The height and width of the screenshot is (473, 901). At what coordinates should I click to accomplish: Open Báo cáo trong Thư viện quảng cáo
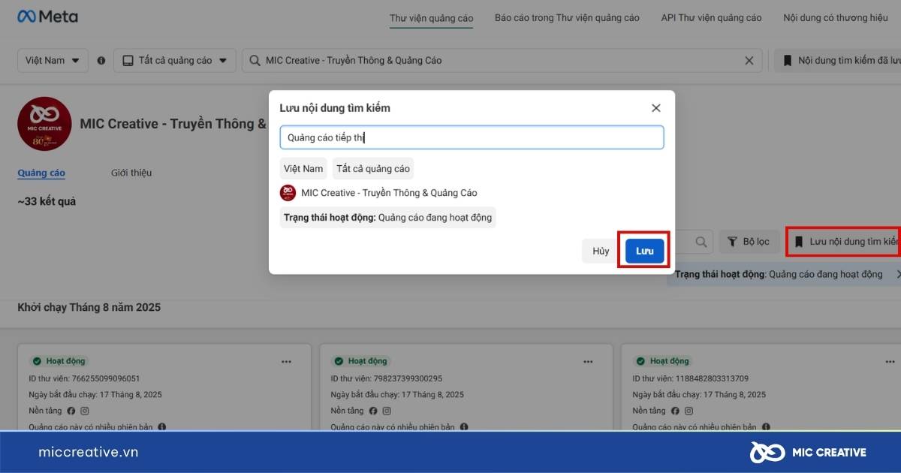(567, 17)
